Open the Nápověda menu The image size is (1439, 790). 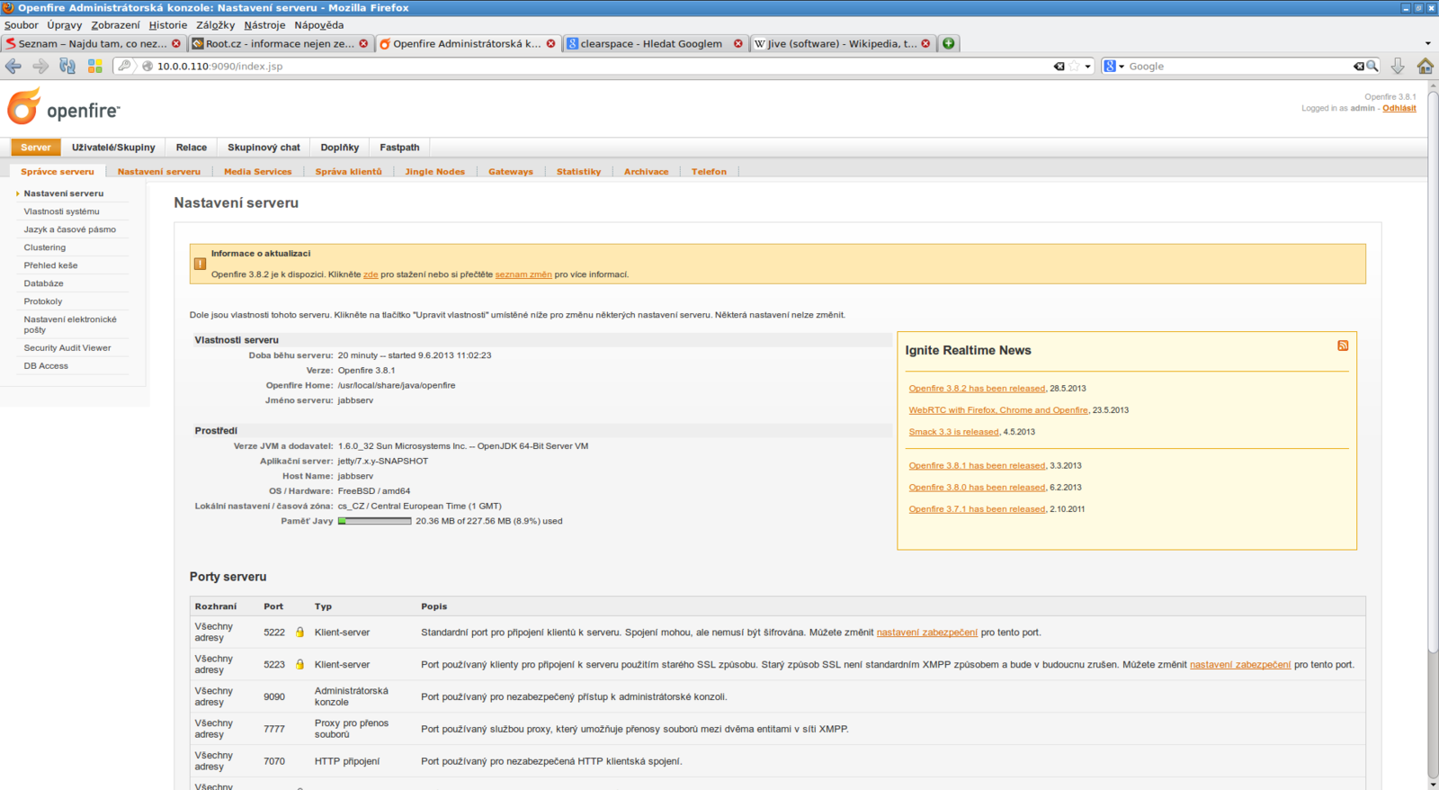click(319, 25)
